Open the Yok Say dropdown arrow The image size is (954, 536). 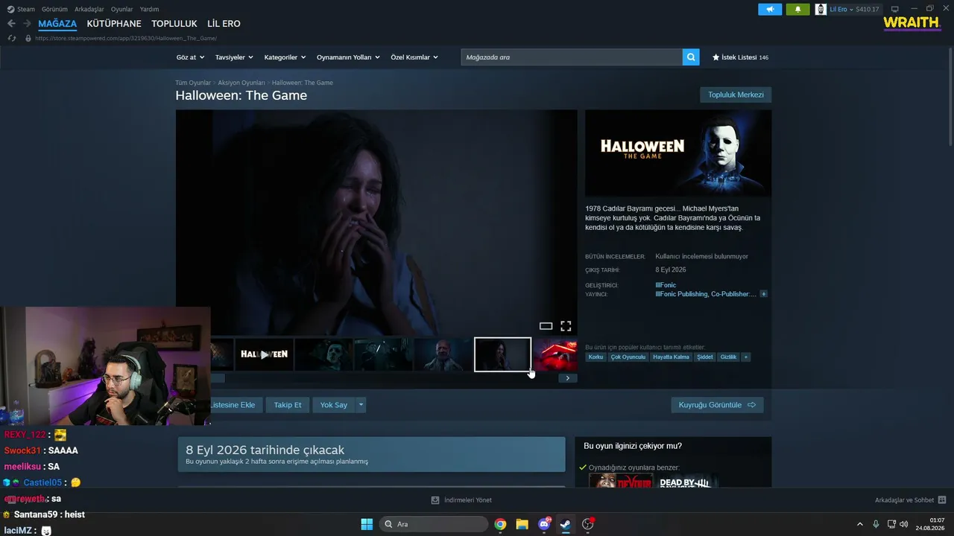point(361,405)
